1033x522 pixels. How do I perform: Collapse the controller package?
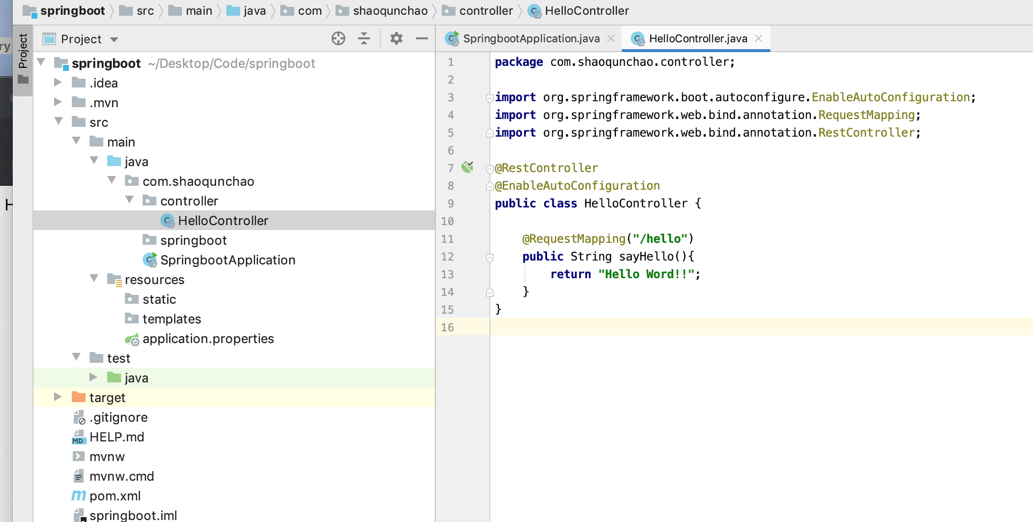click(x=129, y=200)
